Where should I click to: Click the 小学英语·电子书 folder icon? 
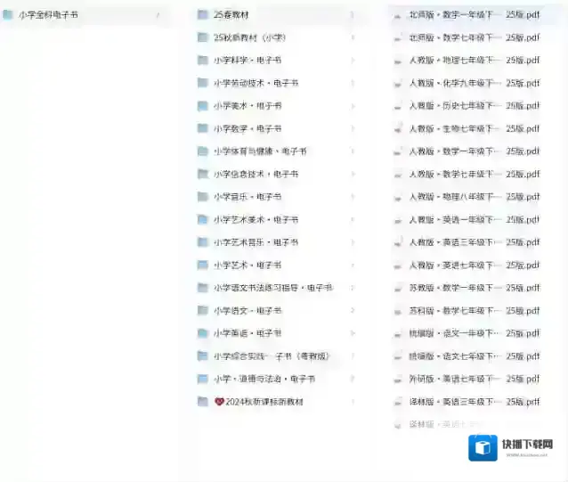(203, 333)
